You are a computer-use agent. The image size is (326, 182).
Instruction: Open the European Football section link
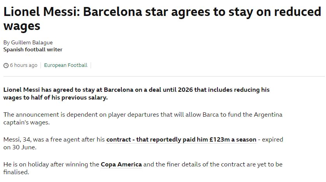click(65, 65)
